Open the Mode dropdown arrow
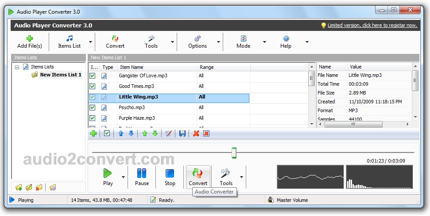The height and width of the screenshot is (216, 430). (x=264, y=42)
